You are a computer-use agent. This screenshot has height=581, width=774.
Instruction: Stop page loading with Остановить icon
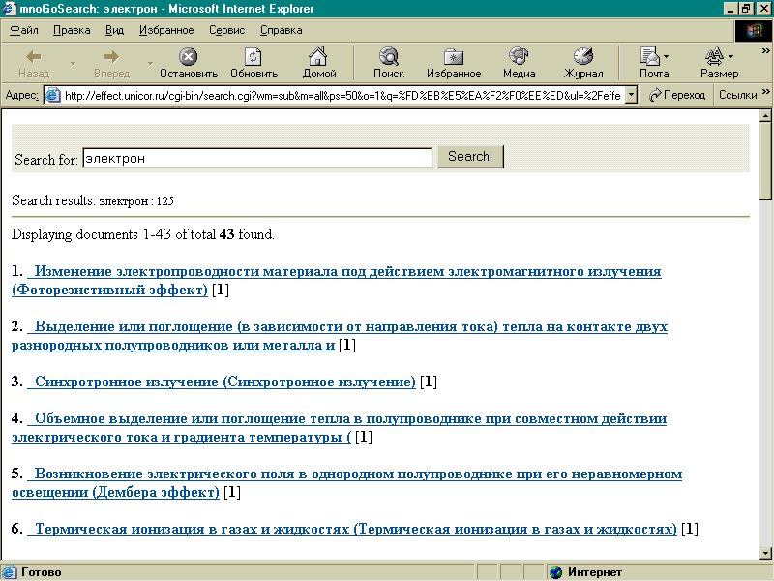188,57
